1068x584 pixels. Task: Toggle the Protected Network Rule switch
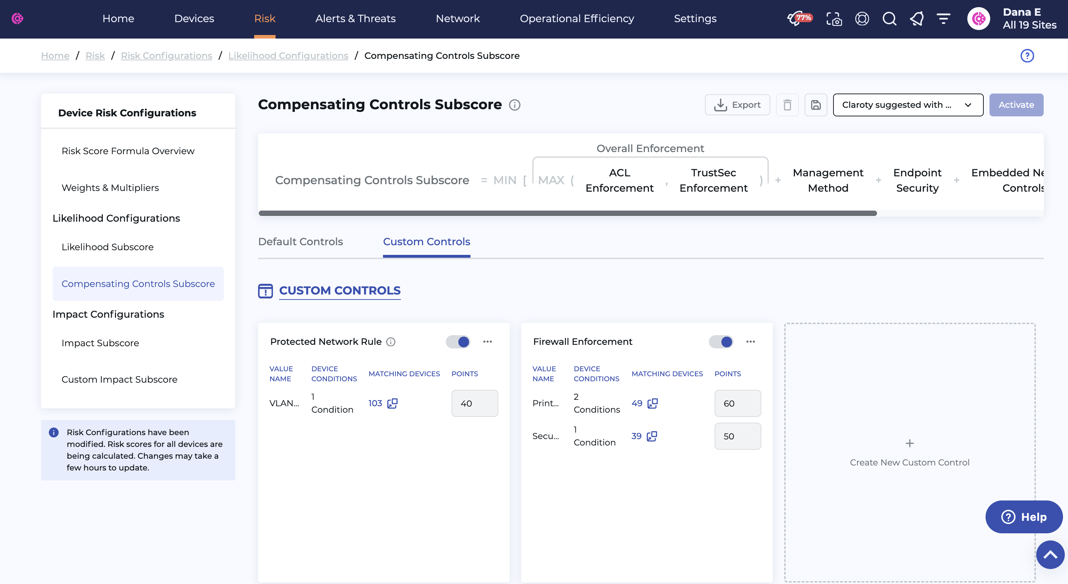[458, 342]
